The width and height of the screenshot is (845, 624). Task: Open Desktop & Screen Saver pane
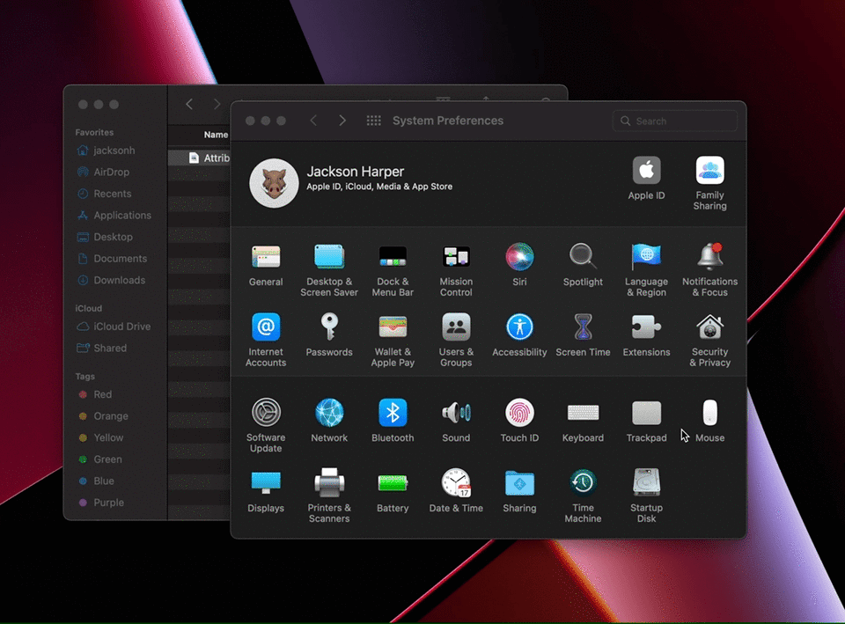tap(329, 270)
